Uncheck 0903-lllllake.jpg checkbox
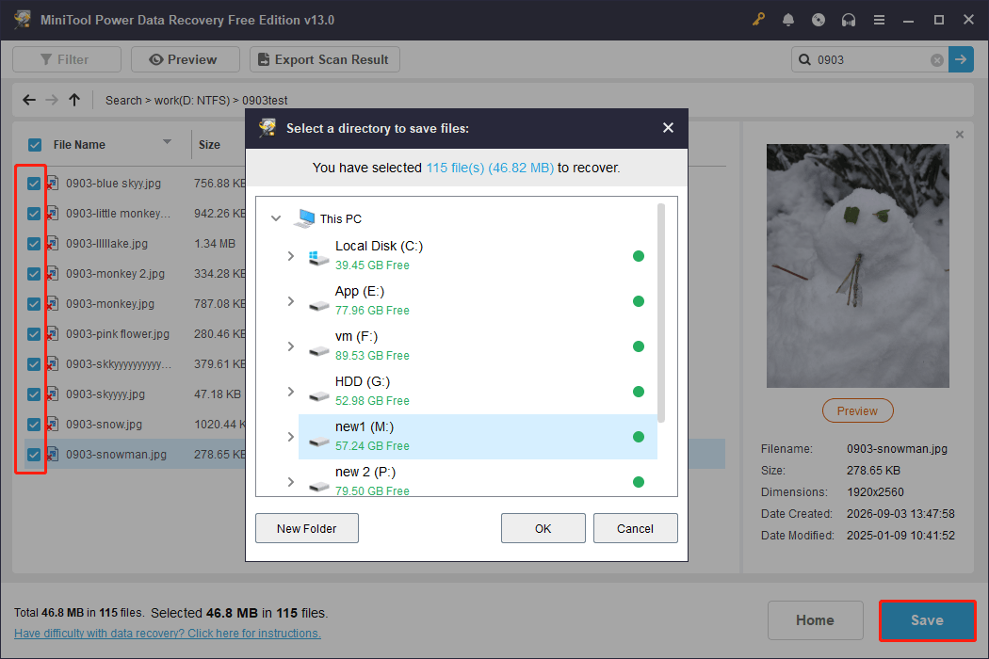Image resolution: width=989 pixels, height=659 pixels. (x=34, y=244)
